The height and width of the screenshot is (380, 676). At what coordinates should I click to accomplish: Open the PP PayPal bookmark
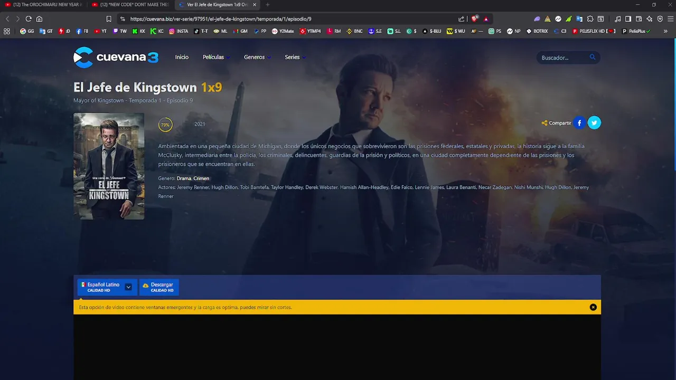coord(260,31)
